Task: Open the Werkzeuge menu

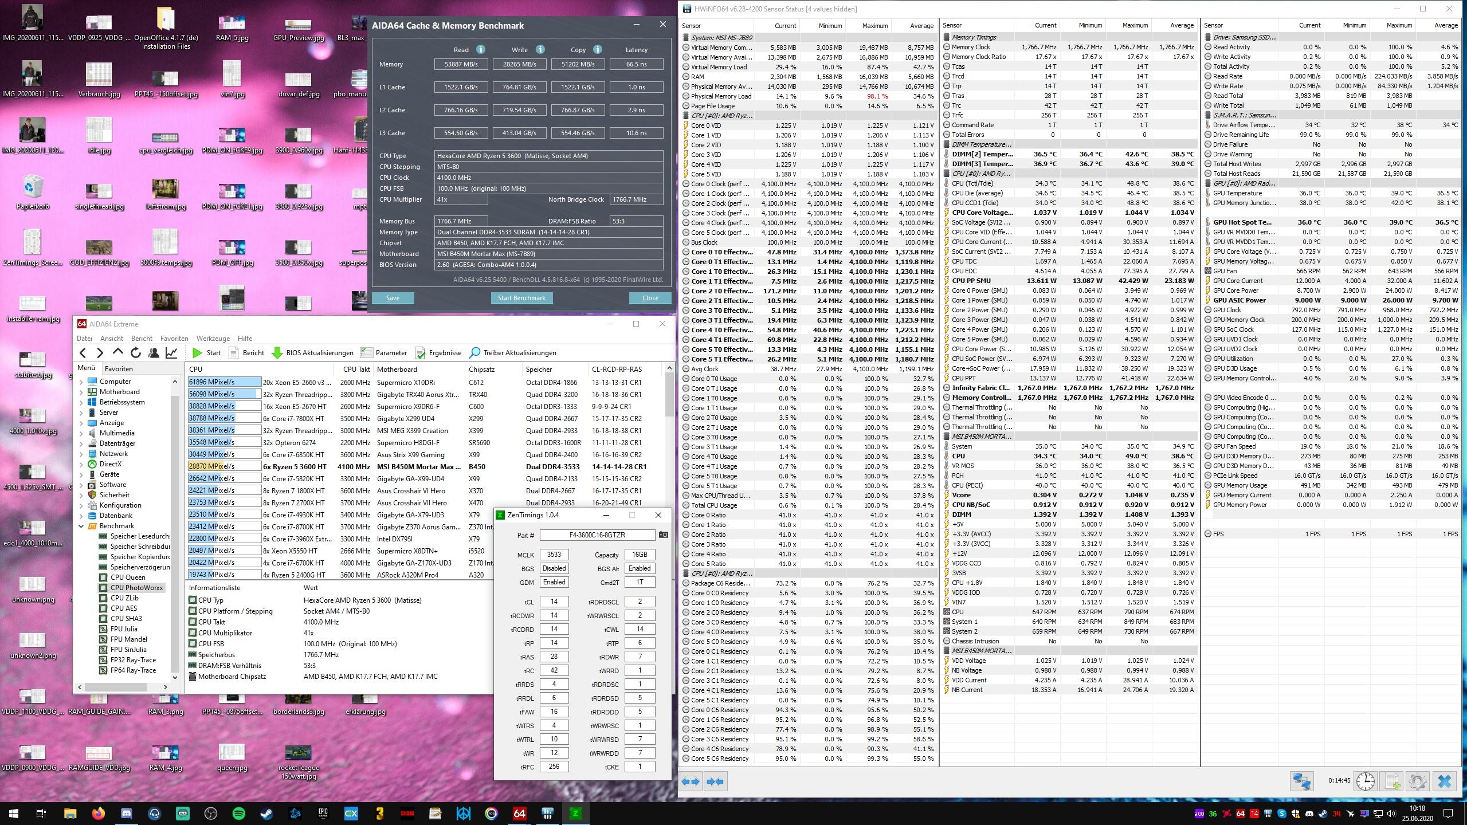Action: (x=213, y=338)
